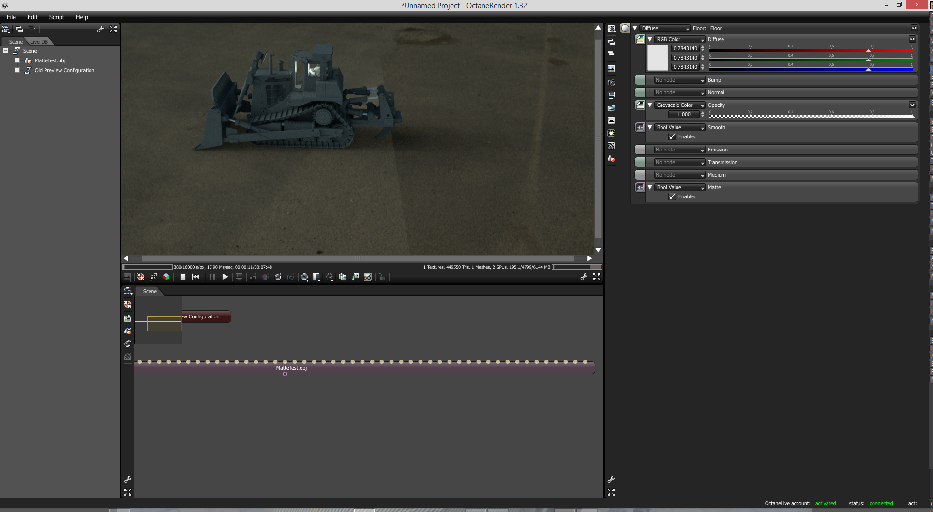This screenshot has height=512, width=933.
Task: Stop the render with the square button
Action: point(183,277)
